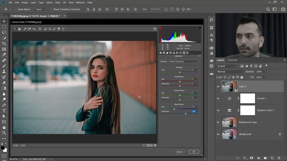Image resolution: width=287 pixels, height=161 pixels.
Task: Open more options ellipsis in options bar
Action: click(144, 9)
